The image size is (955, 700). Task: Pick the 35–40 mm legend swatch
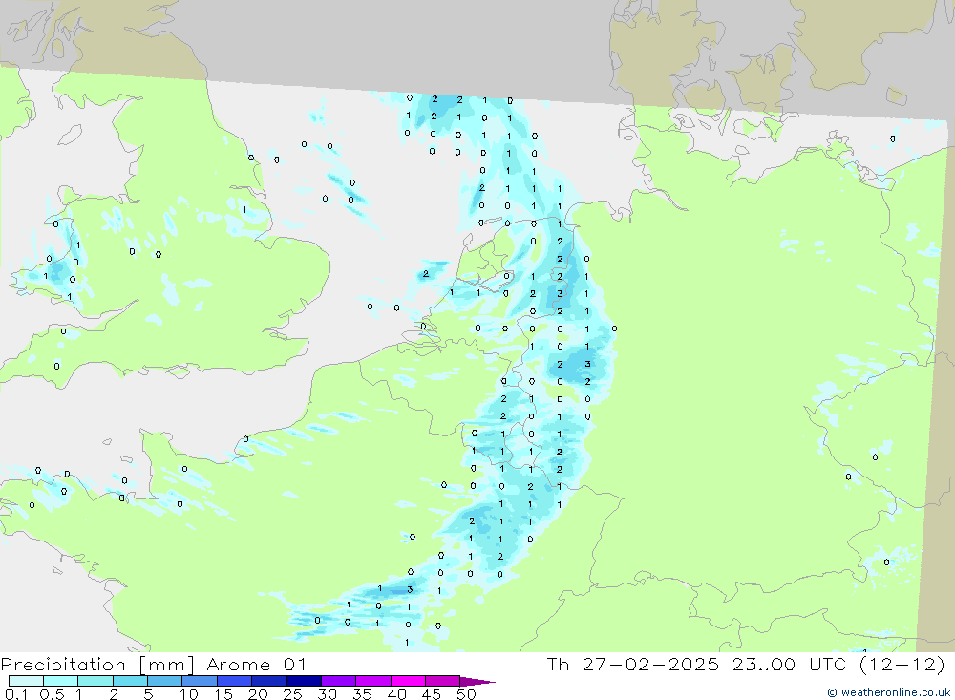click(x=373, y=681)
